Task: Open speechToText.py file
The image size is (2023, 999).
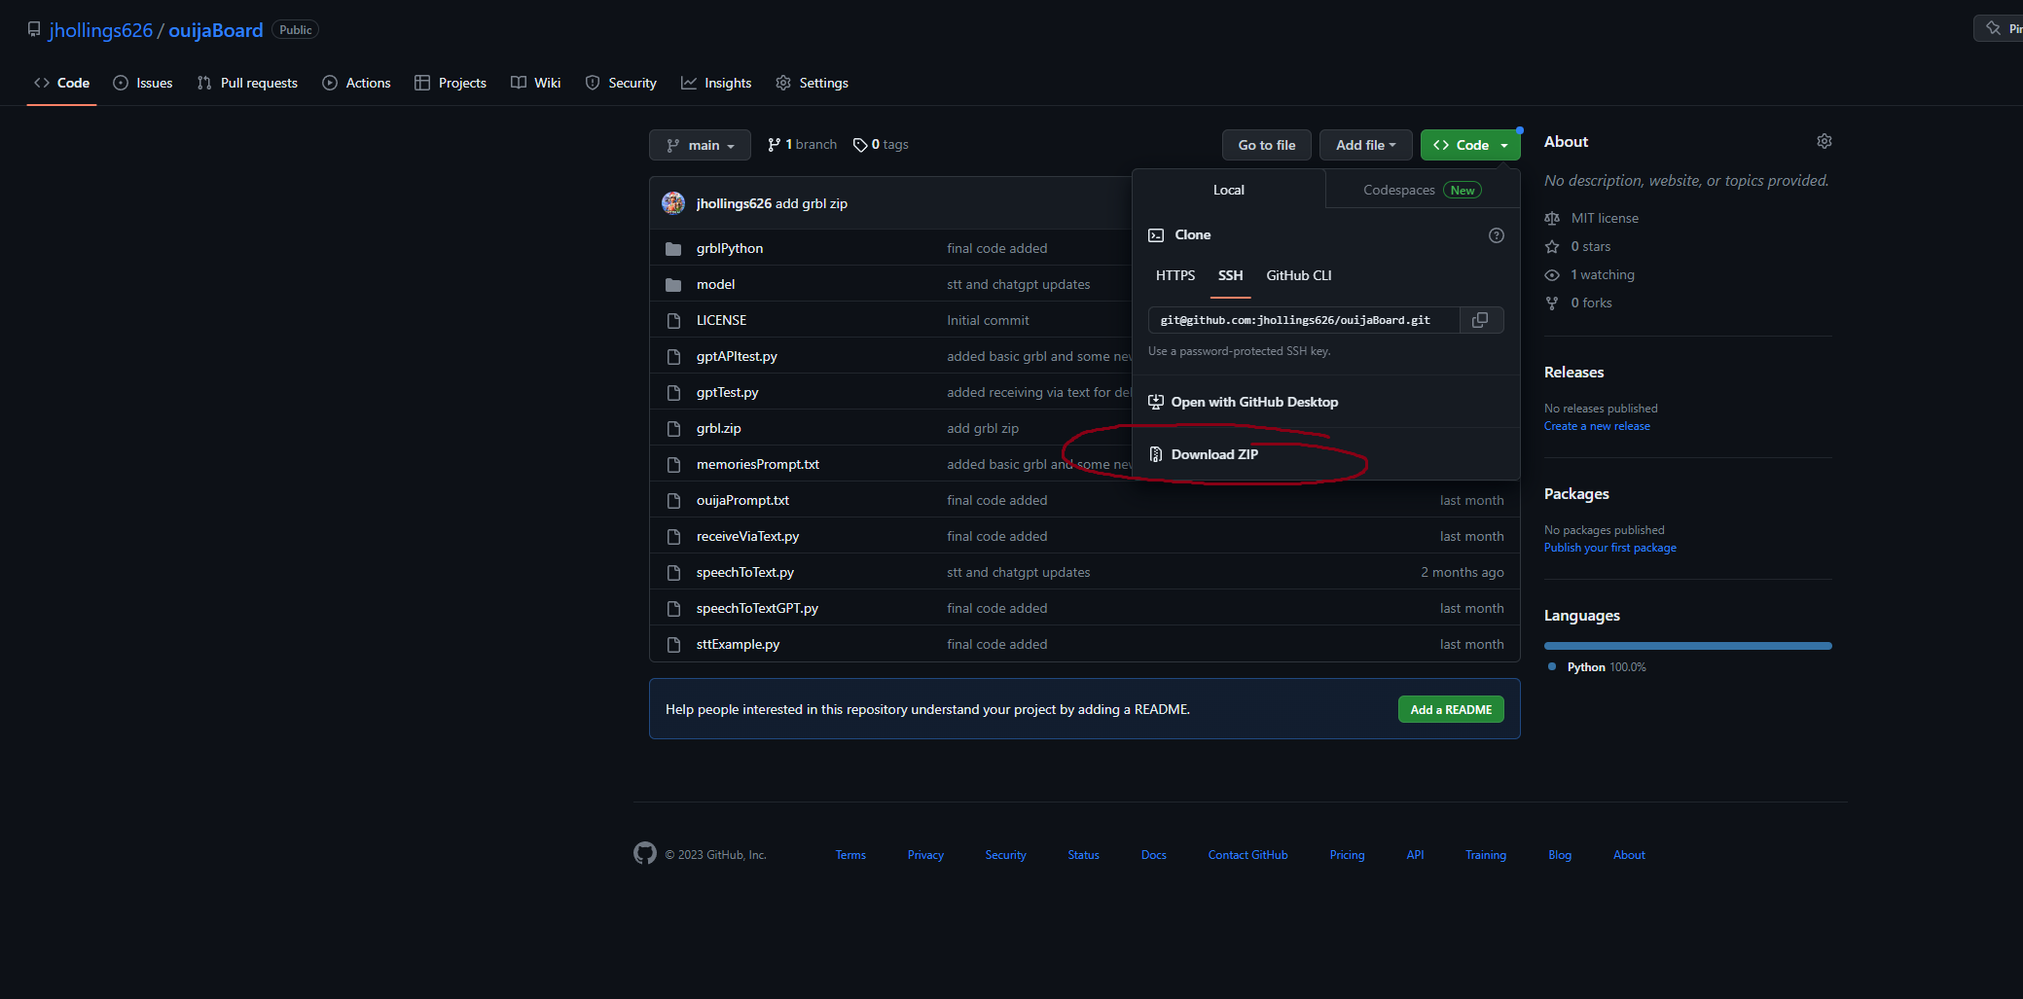Action: 745,572
